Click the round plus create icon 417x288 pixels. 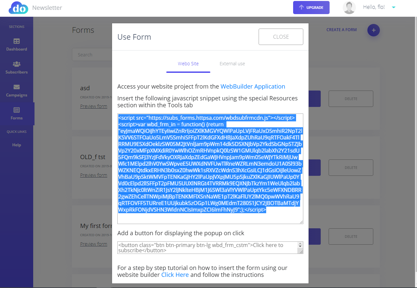pyautogui.click(x=374, y=30)
